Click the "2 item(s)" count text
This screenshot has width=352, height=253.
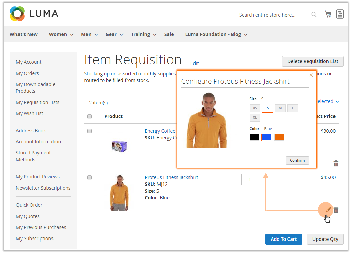tap(98, 103)
